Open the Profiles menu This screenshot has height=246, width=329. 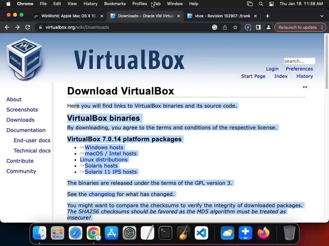pyautogui.click(x=139, y=4)
